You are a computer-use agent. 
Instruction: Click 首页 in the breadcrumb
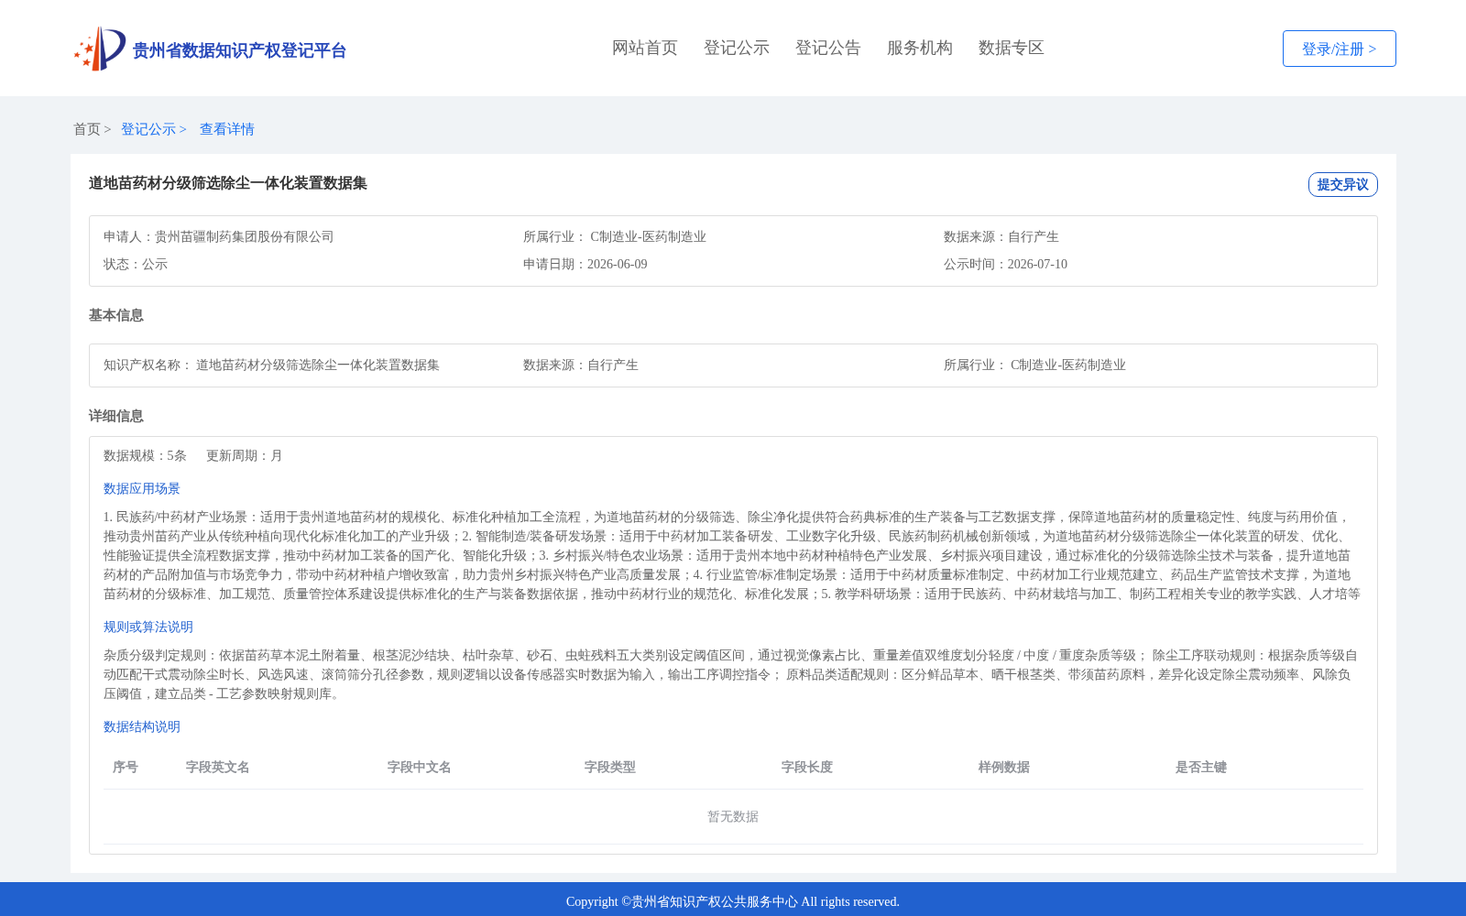pos(87,129)
